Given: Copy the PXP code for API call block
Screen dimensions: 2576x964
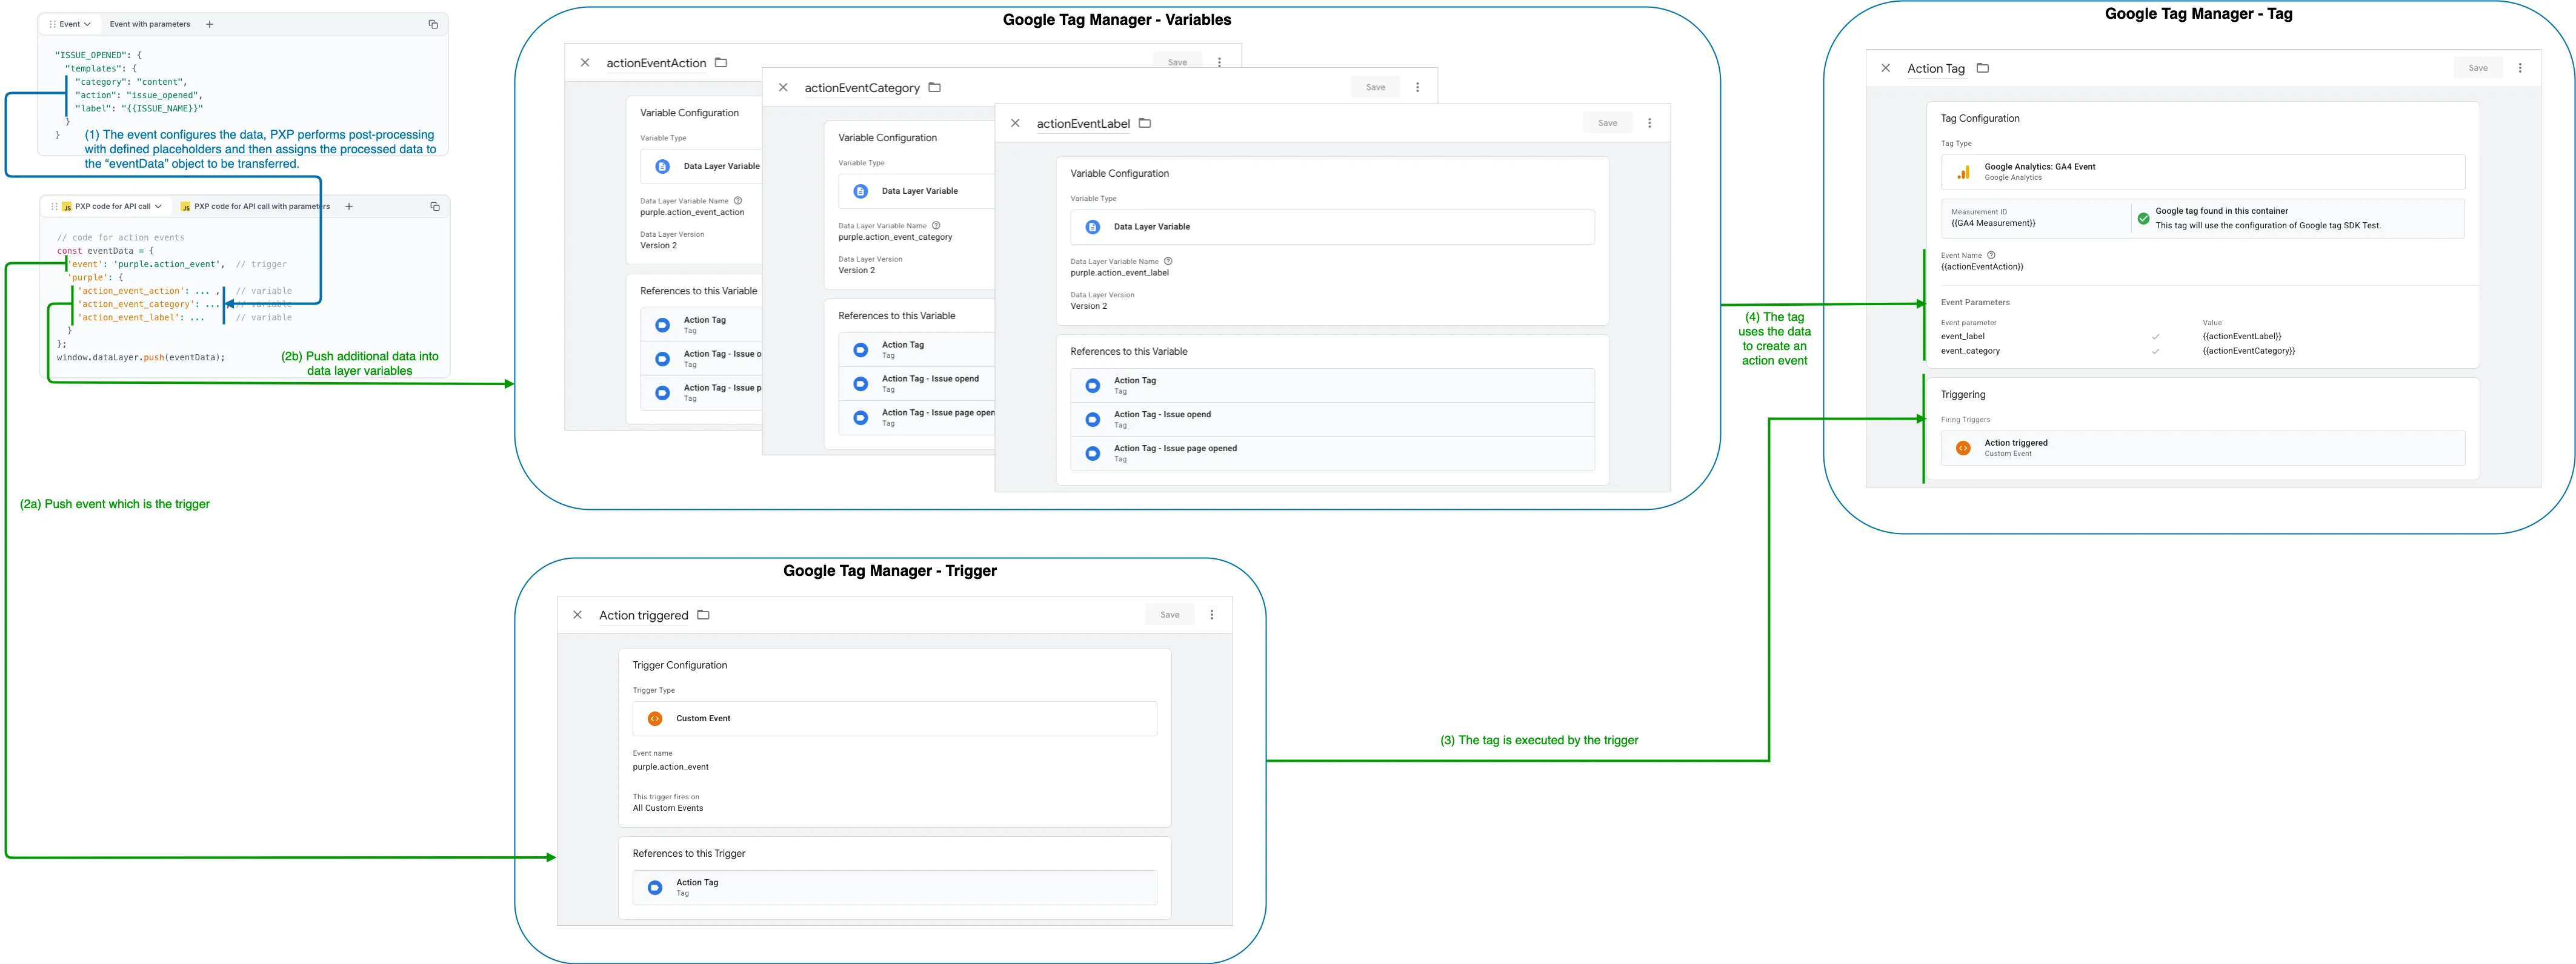Looking at the screenshot, I should pos(435,206).
